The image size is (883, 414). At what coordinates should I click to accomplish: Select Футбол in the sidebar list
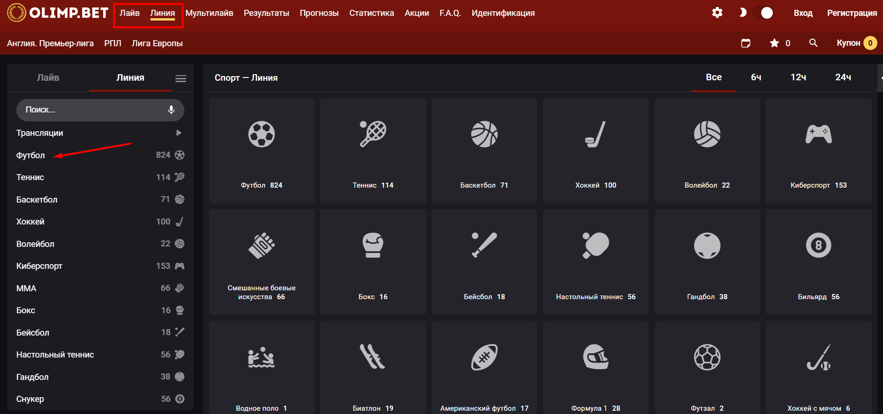pyautogui.click(x=31, y=155)
